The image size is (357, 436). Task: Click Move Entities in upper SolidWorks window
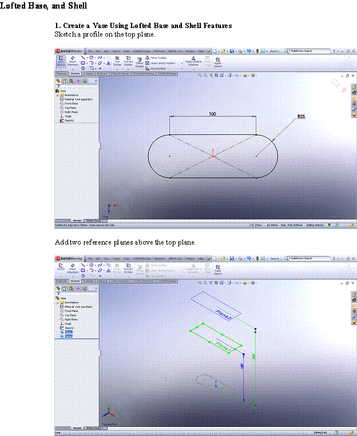tap(156, 69)
